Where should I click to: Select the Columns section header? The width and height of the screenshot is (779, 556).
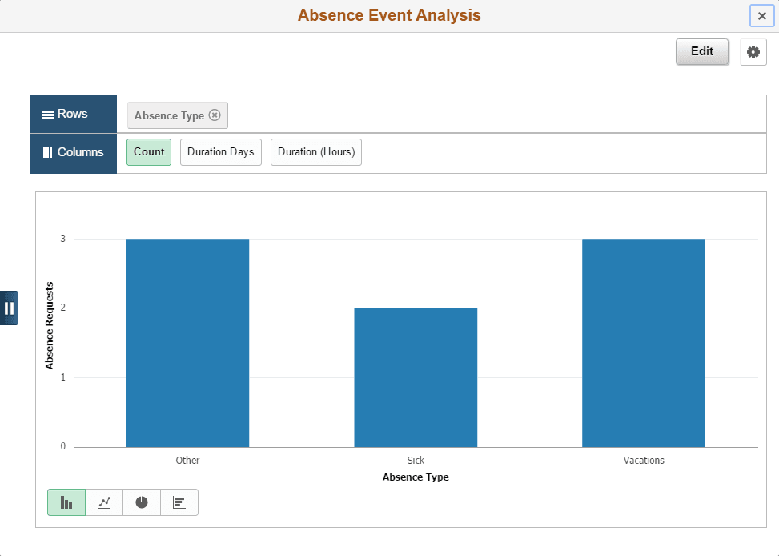[73, 152]
